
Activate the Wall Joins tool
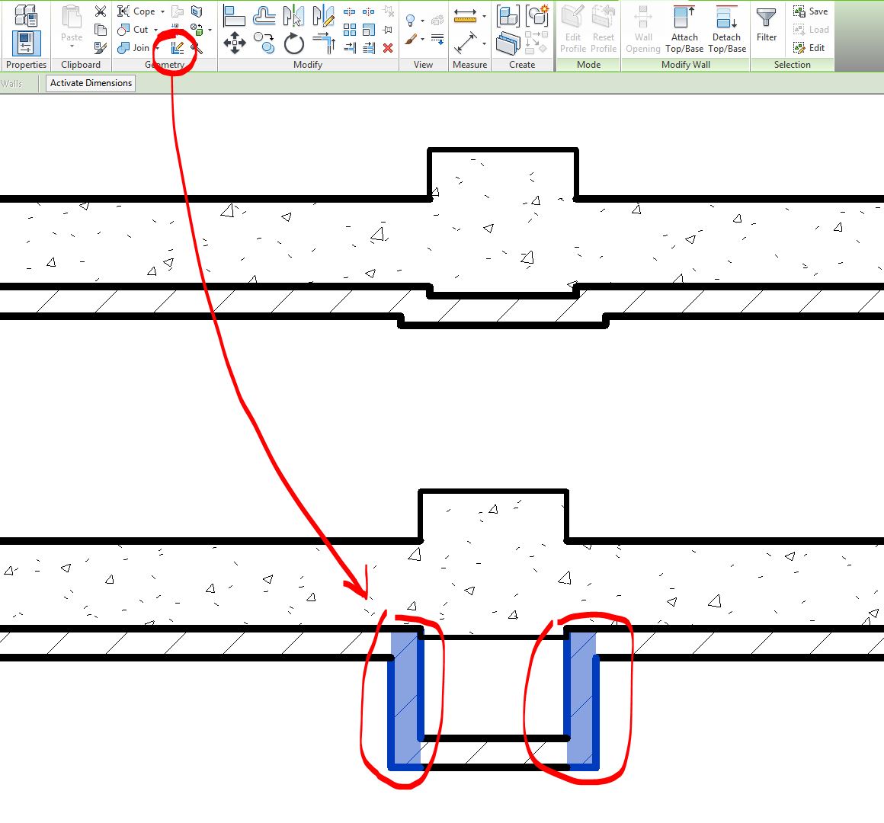click(178, 48)
